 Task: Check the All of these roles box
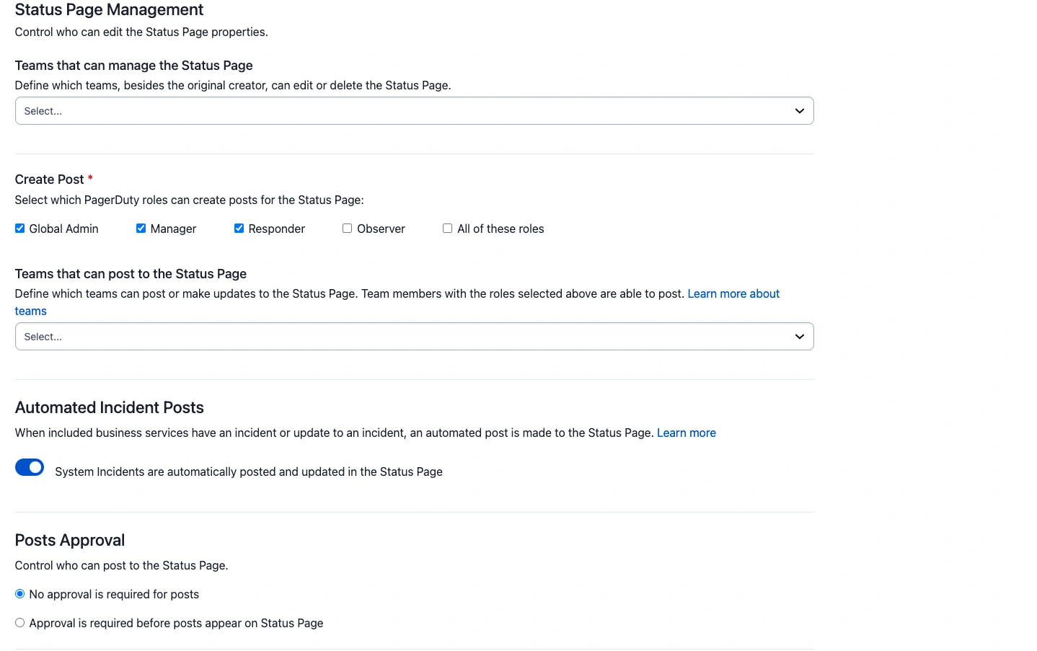pyautogui.click(x=448, y=229)
